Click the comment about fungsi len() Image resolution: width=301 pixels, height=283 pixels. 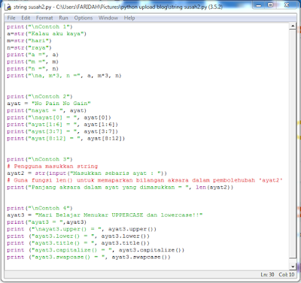pos(144,180)
